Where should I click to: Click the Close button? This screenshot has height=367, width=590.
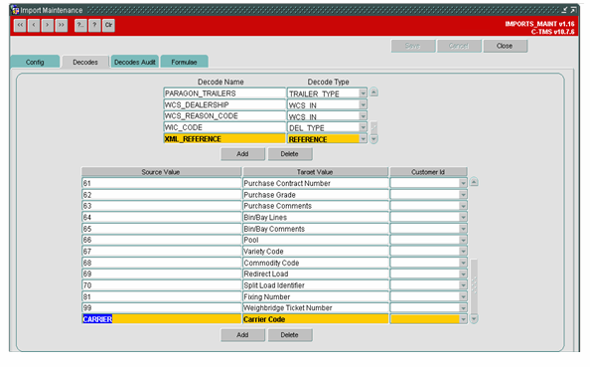pos(505,46)
